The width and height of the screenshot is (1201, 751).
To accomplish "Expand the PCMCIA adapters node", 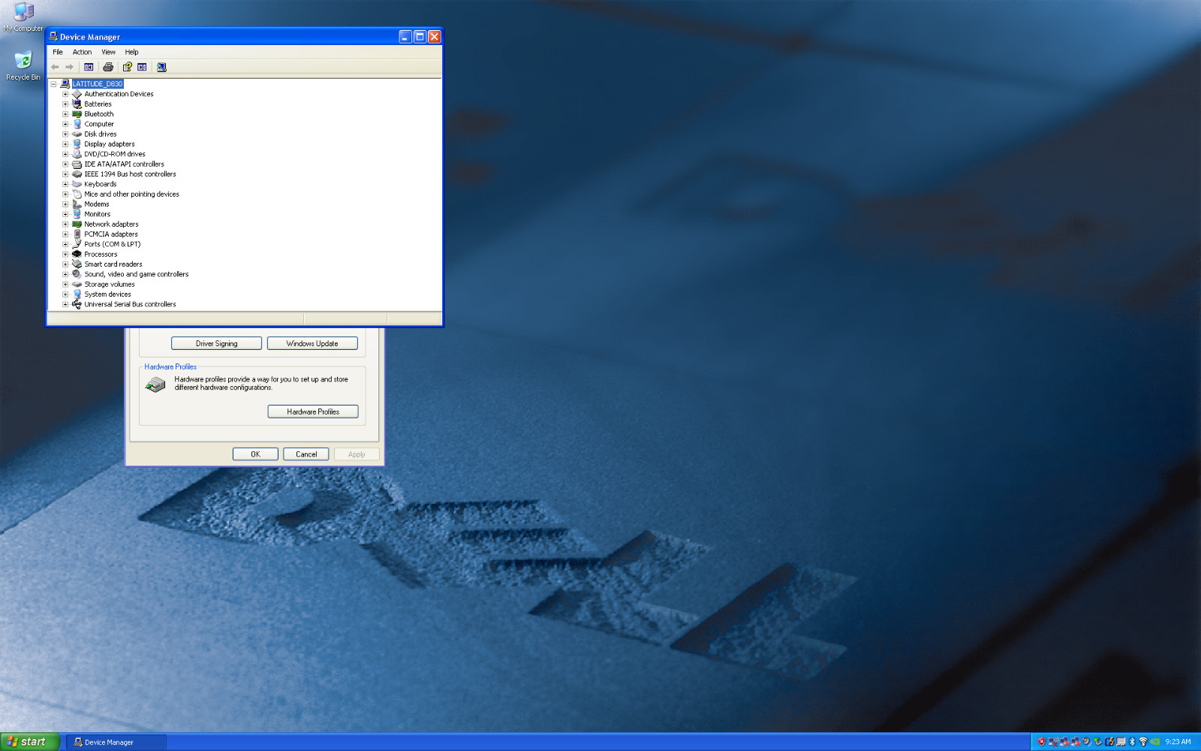I will click(x=65, y=234).
